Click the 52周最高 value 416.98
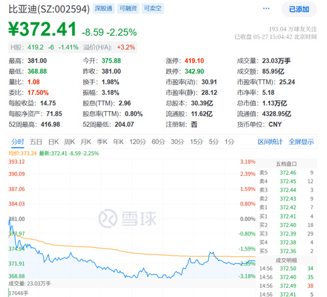The image size is (327, 297). [x=50, y=124]
